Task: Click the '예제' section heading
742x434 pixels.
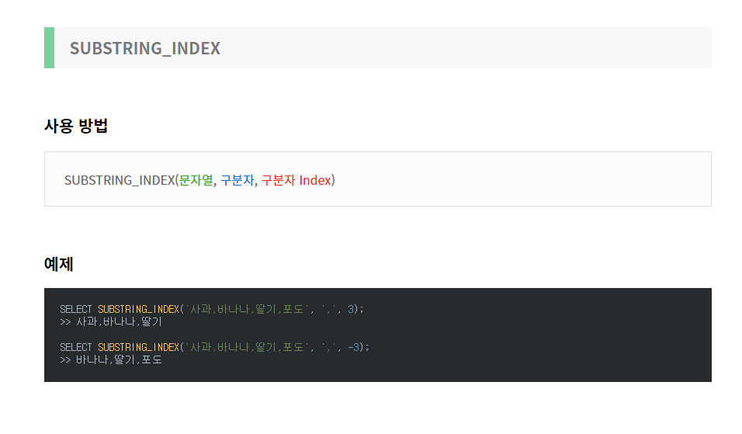Action: (x=59, y=264)
